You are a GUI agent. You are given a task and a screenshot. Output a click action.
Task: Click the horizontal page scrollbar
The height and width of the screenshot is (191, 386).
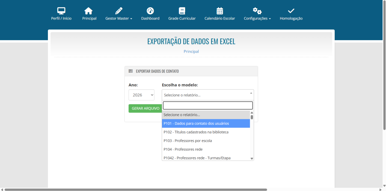pos(136,189)
